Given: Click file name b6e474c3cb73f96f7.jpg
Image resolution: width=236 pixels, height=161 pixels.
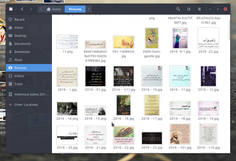Looking at the screenshot, I should [180, 20].
